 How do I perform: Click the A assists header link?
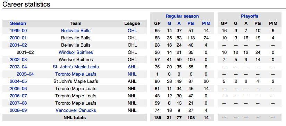pos(179,23)
